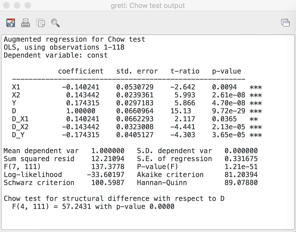This screenshot has width=296, height=232.
Task: Zoom the gretl output window
Action: (28, 5)
